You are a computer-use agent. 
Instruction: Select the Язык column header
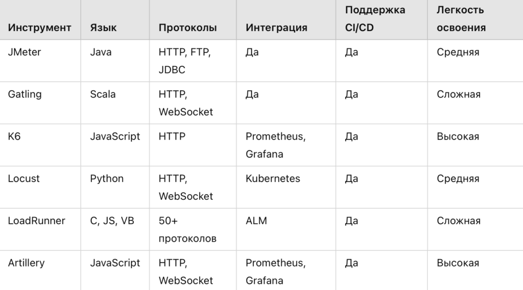(x=103, y=28)
